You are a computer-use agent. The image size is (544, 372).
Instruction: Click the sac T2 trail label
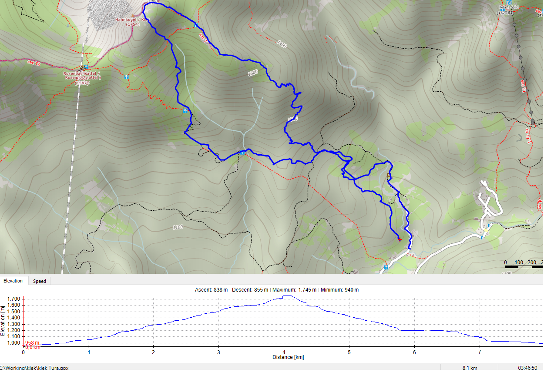click(34, 63)
